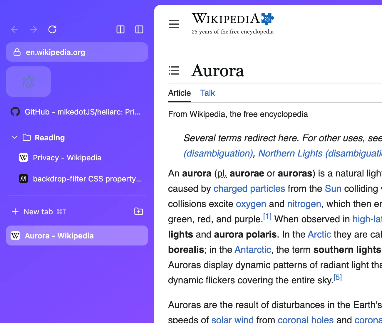Go back with the left arrow
This screenshot has width=382, height=323.
click(x=15, y=29)
